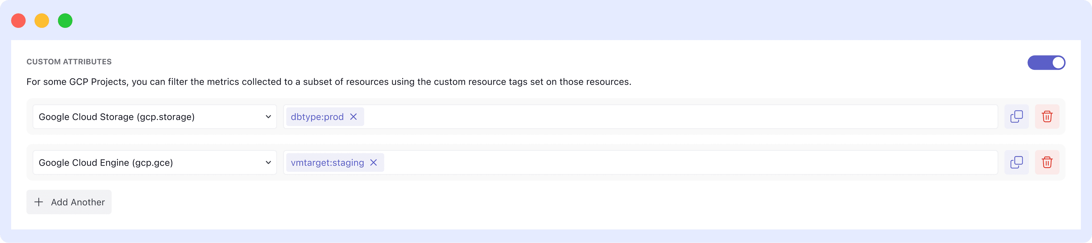The image size is (1092, 243).
Task: Open the Google Cloud Storage service dropdown
Action: (x=155, y=117)
